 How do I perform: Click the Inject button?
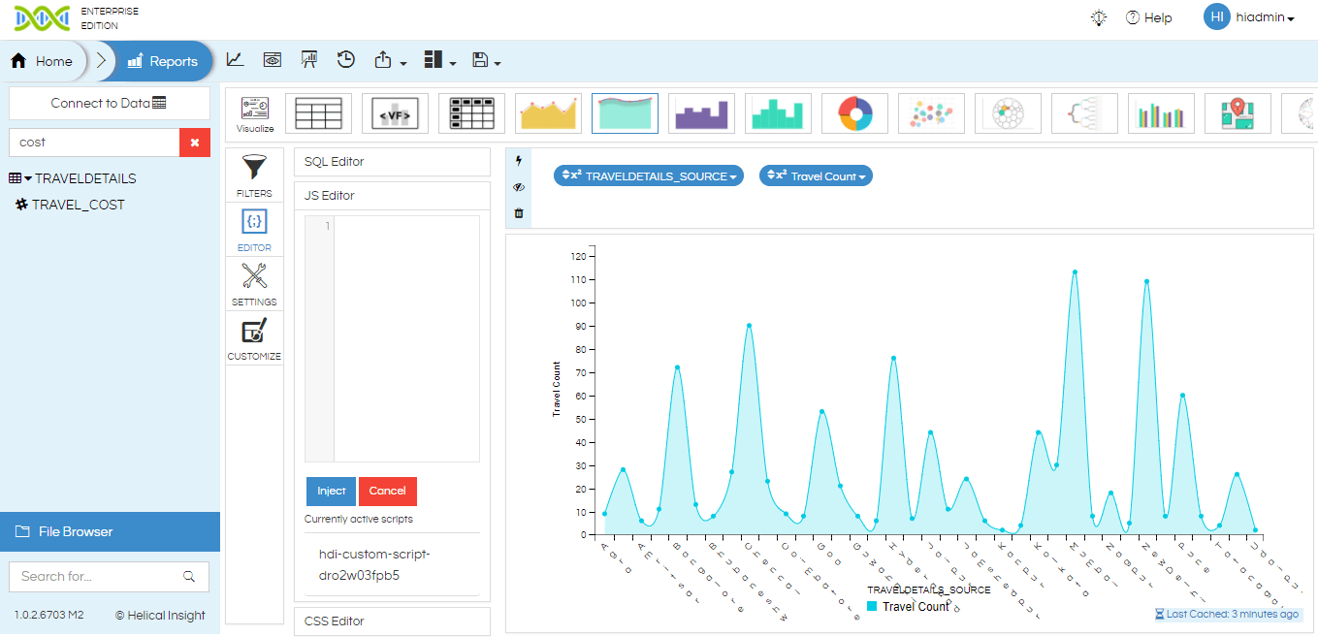(331, 492)
